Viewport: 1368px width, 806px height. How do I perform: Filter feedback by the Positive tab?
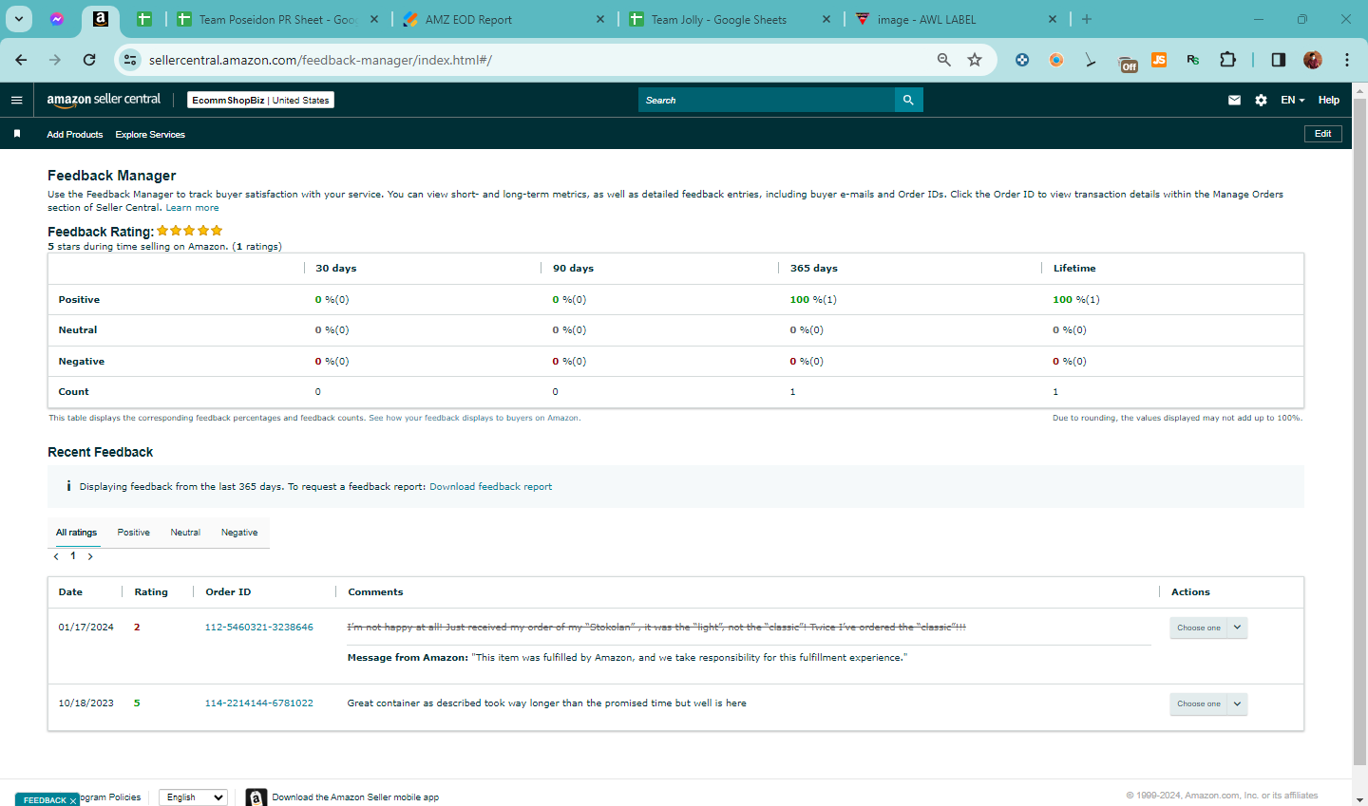click(134, 533)
